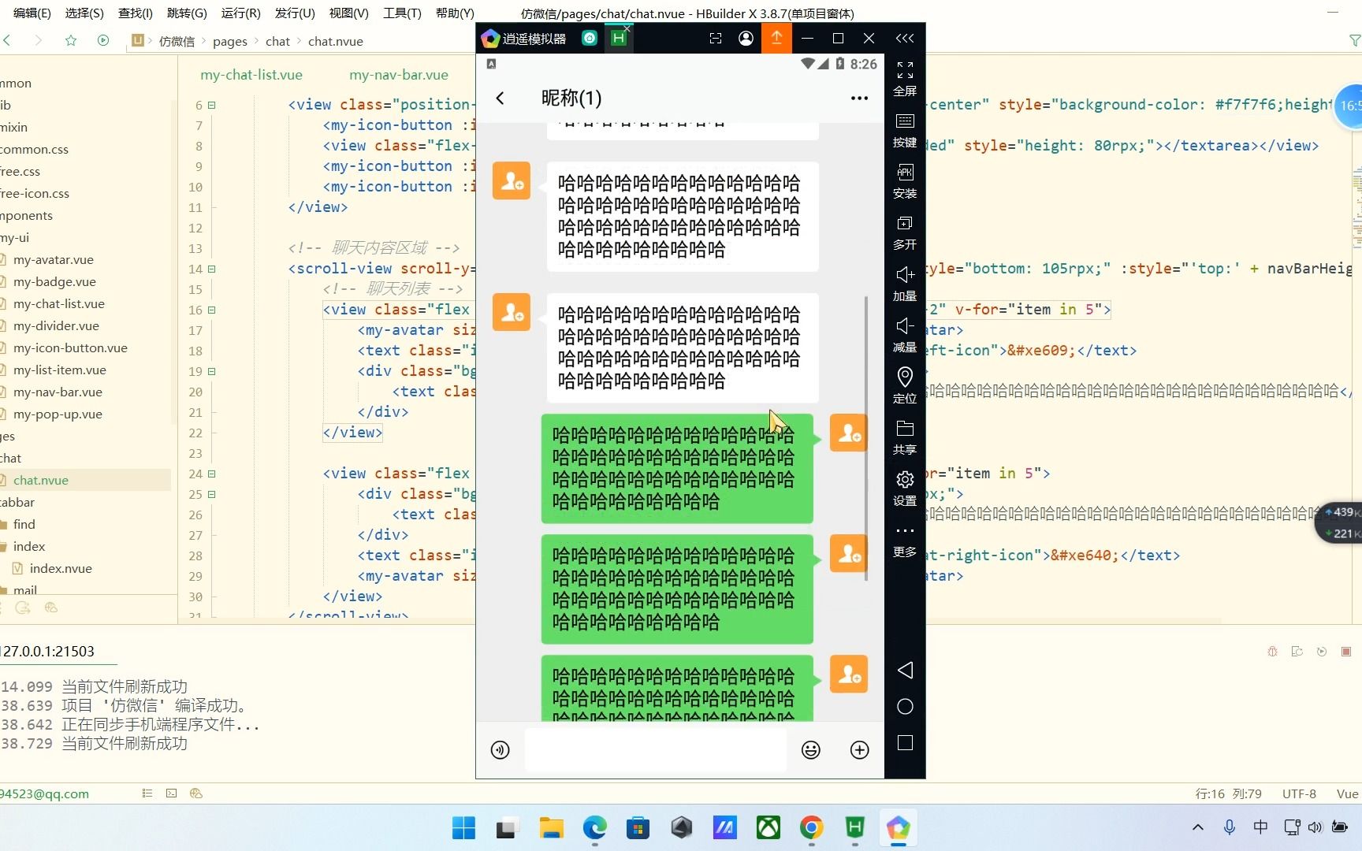Click emulator APK install (安装) button
Screen dimensions: 1362x851
click(905, 181)
